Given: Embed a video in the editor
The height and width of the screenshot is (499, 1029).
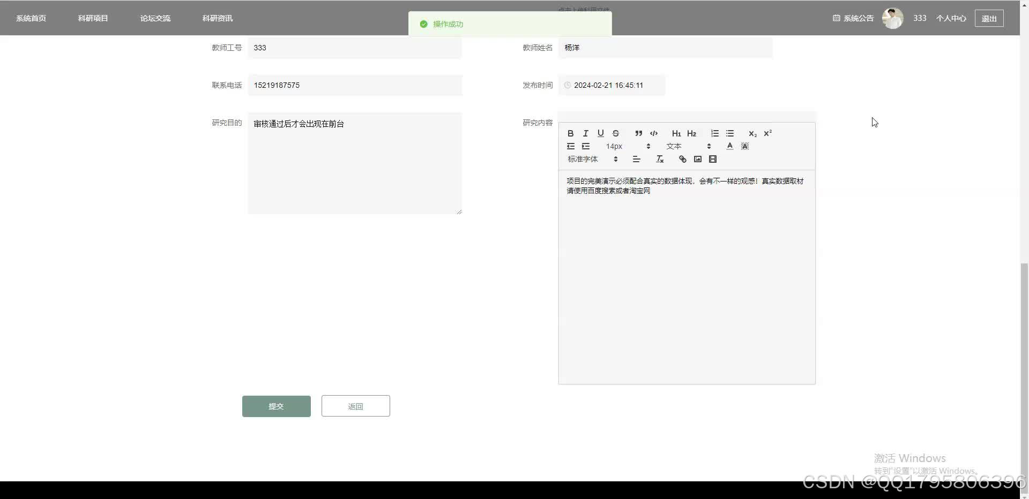Looking at the screenshot, I should click(713, 159).
